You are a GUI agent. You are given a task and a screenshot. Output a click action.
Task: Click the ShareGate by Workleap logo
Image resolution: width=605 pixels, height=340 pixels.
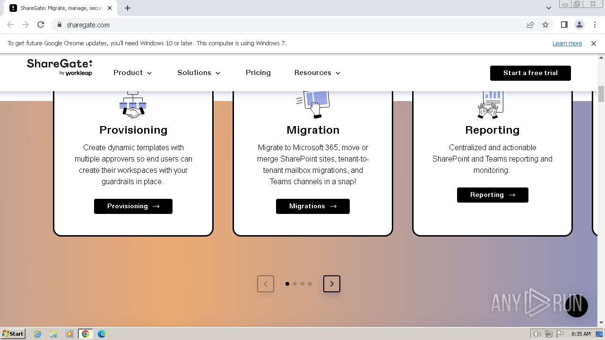click(60, 68)
